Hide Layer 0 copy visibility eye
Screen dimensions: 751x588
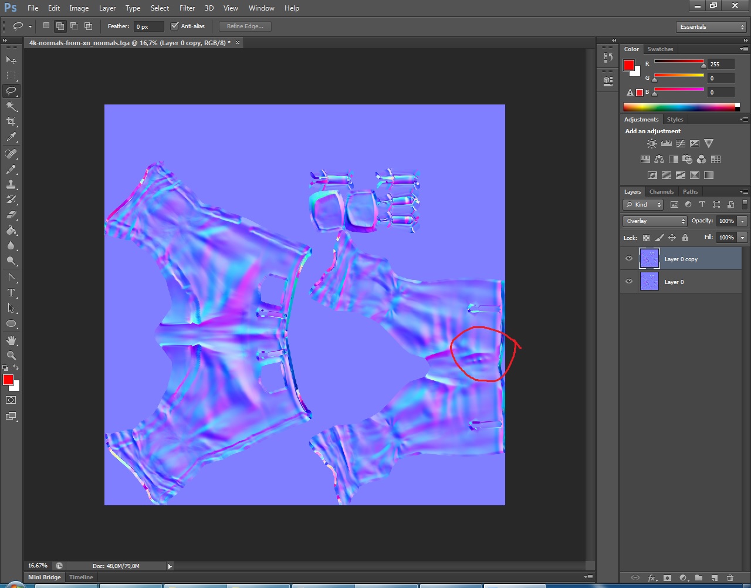[629, 259]
